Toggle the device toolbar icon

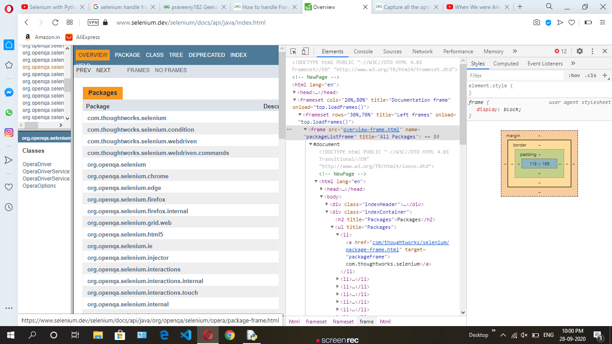click(x=305, y=52)
